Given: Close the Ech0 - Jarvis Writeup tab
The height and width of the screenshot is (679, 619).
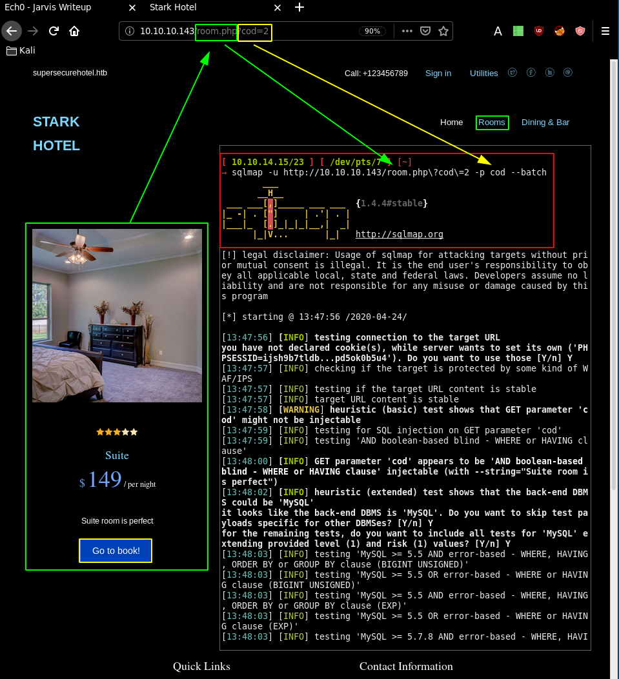Looking at the screenshot, I should coord(132,7).
